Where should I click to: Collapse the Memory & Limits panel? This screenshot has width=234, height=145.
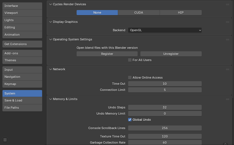[50, 99]
